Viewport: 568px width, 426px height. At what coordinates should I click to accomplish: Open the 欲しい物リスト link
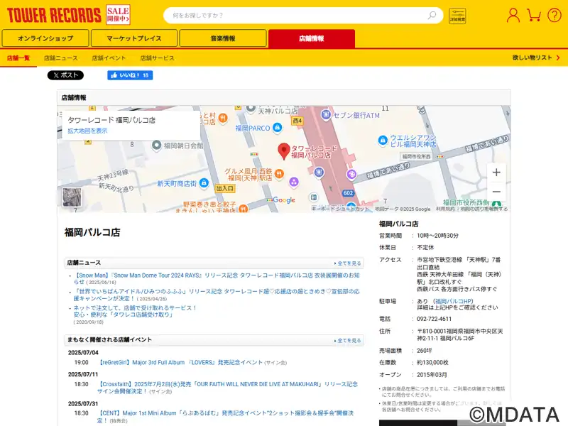click(x=536, y=58)
